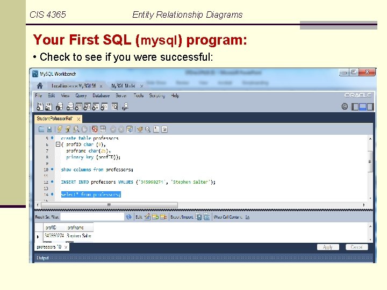The width and height of the screenshot is (387, 290).
Task: Execute statement under cursor lightning icon
Action: (x=68, y=129)
